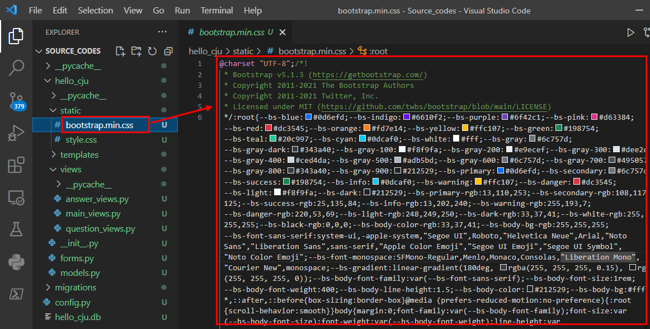
Task: Click the --bs-teal color swatch #20c997
Action: point(273,139)
